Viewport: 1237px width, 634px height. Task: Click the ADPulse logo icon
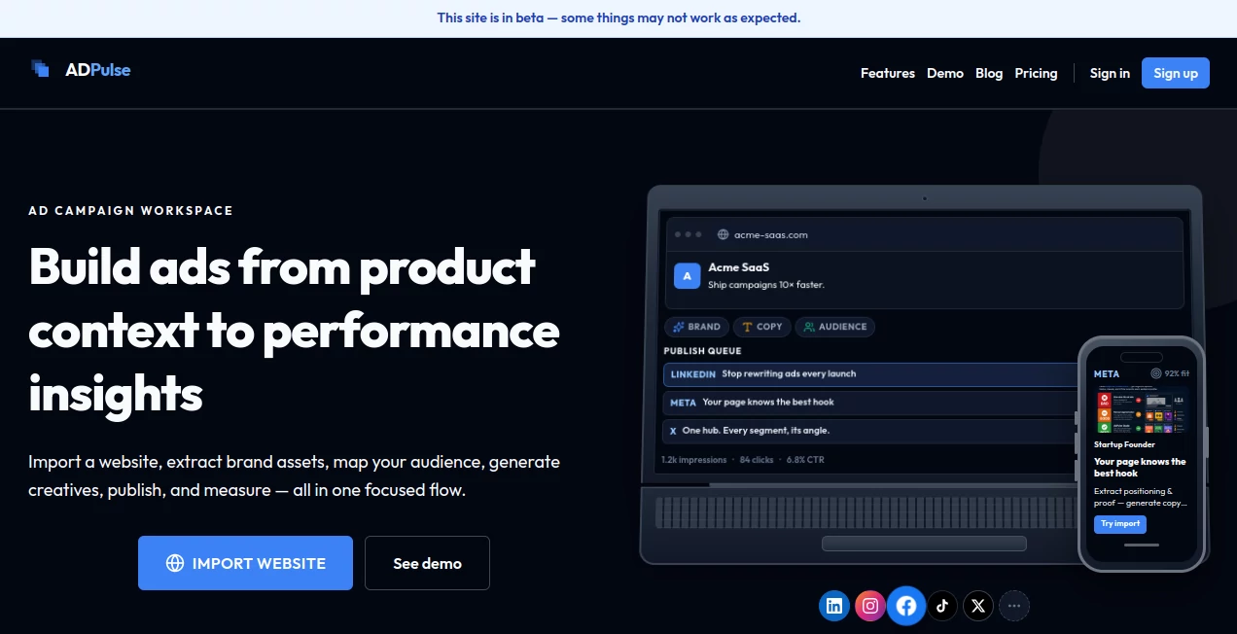[x=40, y=69]
